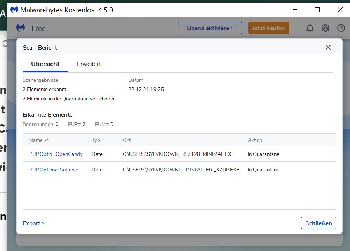Click the Lizenz aktivieren button
This screenshot has height=251, width=350.
tap(210, 28)
